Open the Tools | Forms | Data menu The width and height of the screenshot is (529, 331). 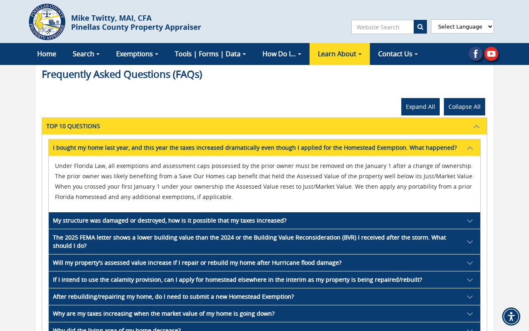[210, 54]
